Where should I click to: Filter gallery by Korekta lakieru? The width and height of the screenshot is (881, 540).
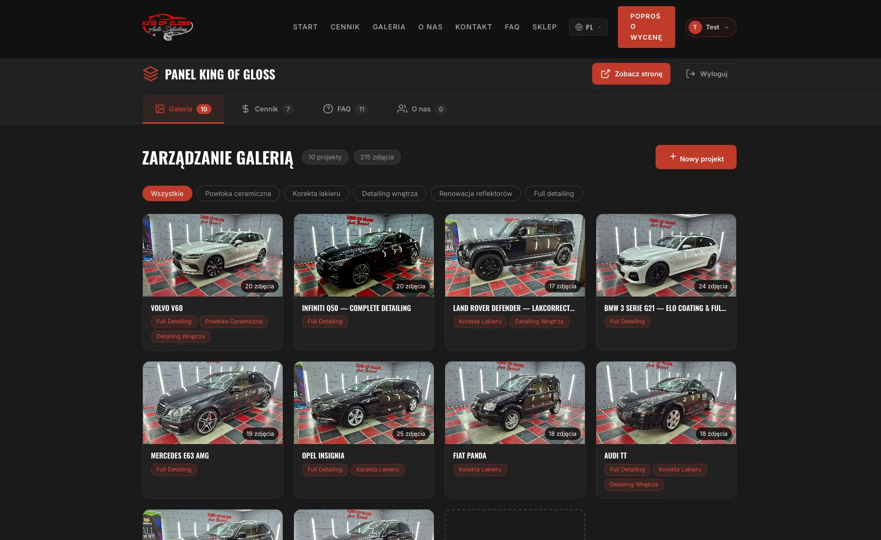(x=316, y=193)
